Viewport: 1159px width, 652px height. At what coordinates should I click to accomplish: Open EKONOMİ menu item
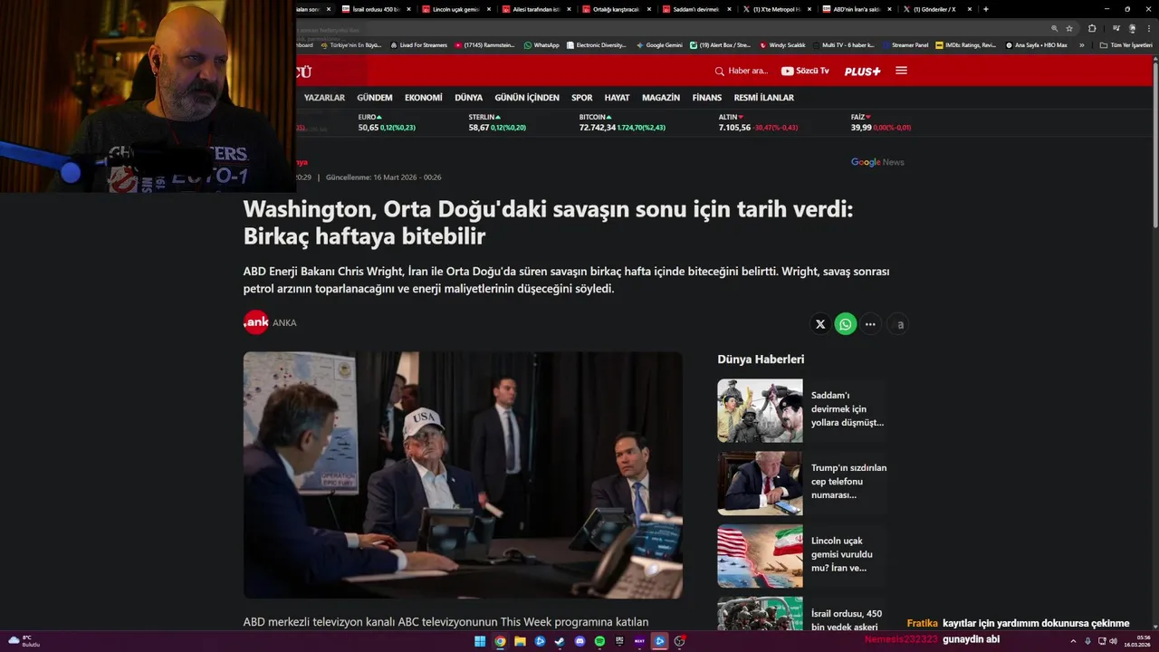[x=424, y=98]
